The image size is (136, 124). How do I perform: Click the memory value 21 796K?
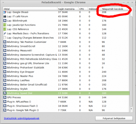(63, 25)
